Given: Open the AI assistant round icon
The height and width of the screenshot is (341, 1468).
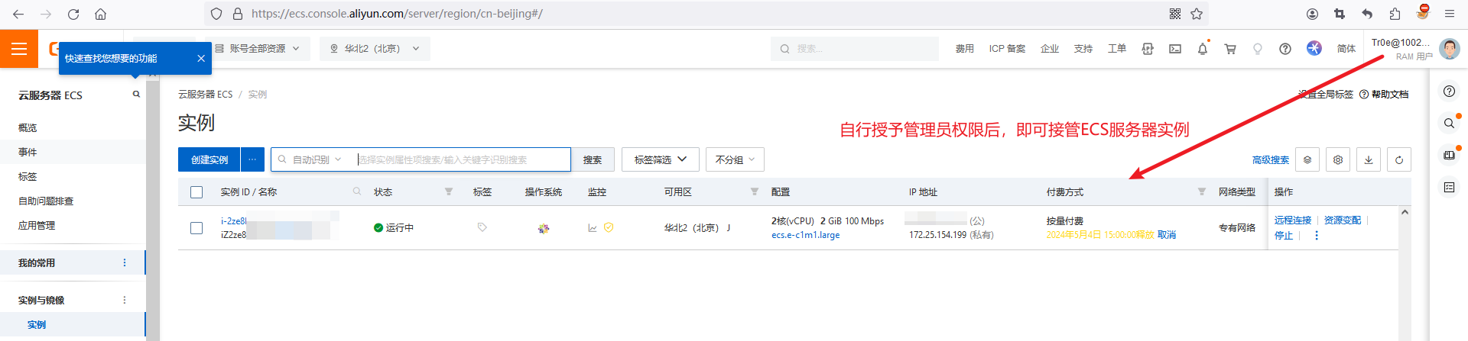Looking at the screenshot, I should coord(1314,48).
